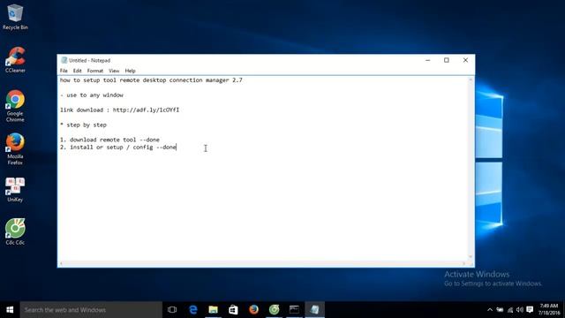565x318 pixels.
Task: Open the Windows Store taskbar icon
Action: click(x=233, y=310)
